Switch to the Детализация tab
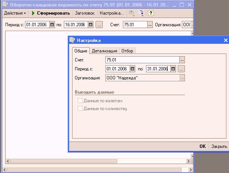This screenshot has height=173, width=229. pyautogui.click(x=105, y=51)
